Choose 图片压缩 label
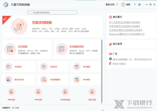 pos(92,100)
